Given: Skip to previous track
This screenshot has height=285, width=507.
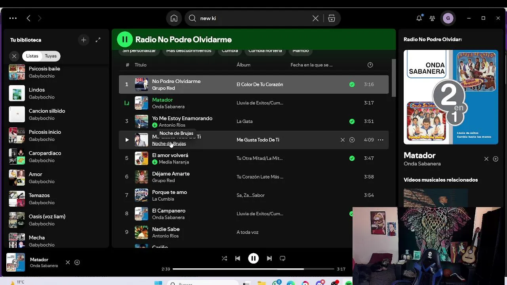Looking at the screenshot, I should coord(238,258).
